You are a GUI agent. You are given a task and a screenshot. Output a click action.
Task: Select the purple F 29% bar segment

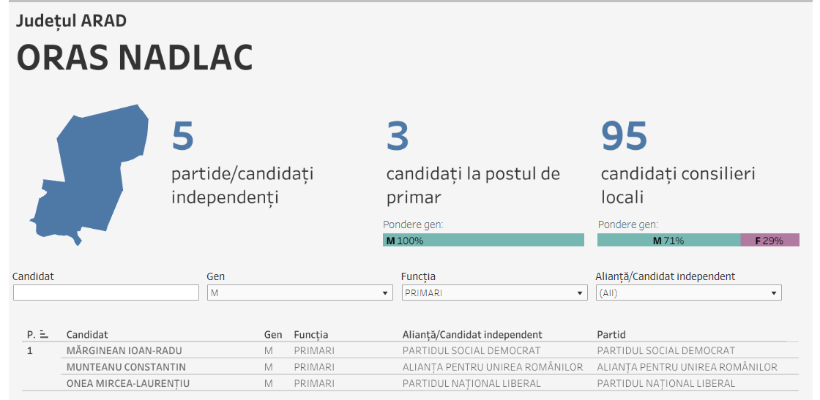pyautogui.click(x=769, y=240)
